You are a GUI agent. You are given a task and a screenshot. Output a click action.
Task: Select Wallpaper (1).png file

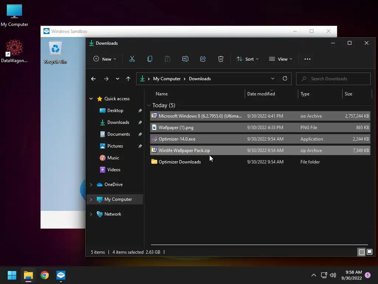pos(260,128)
